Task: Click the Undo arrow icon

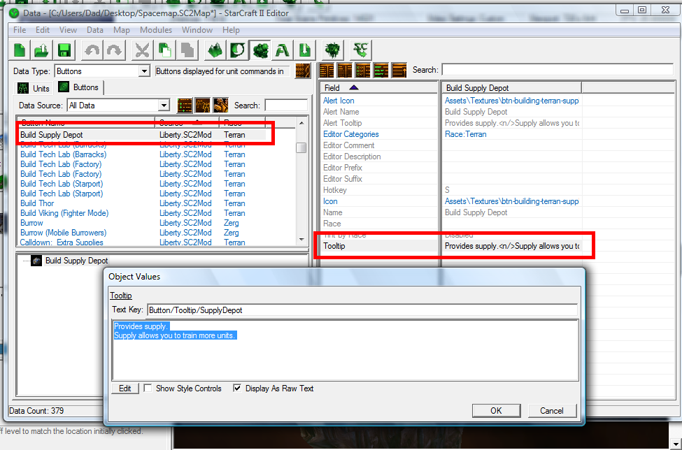Action: coord(92,50)
